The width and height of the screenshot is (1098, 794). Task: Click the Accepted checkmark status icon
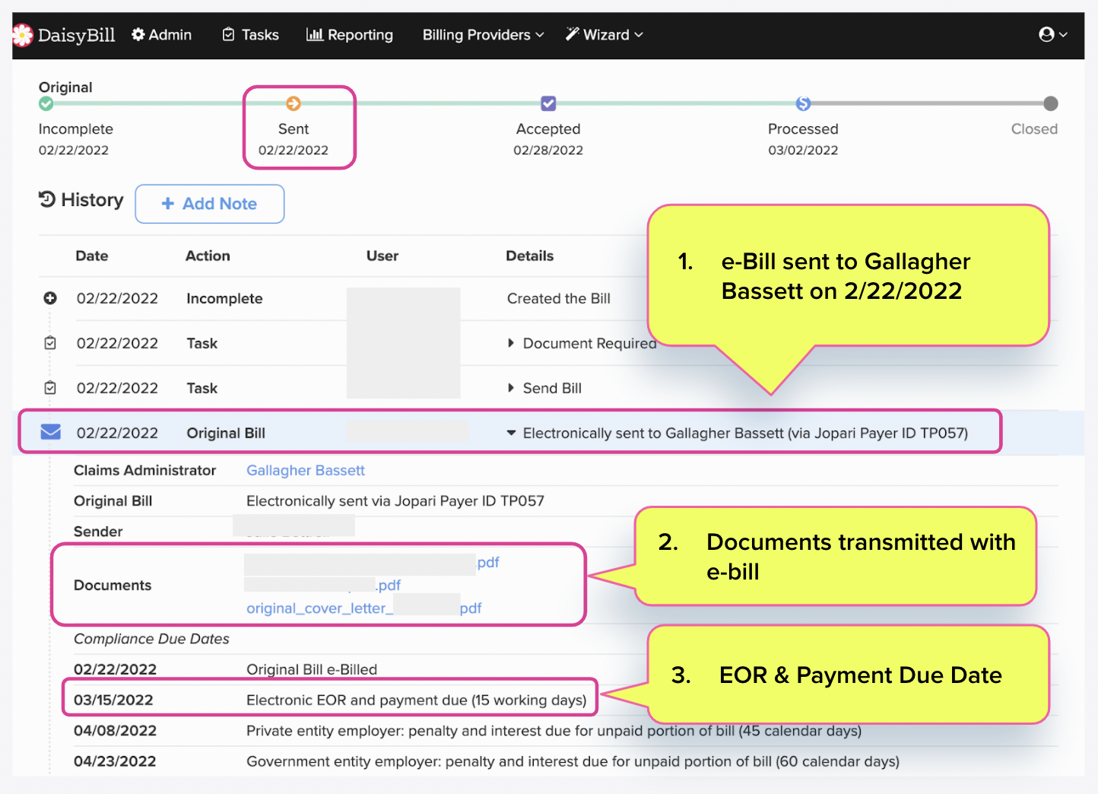(548, 103)
